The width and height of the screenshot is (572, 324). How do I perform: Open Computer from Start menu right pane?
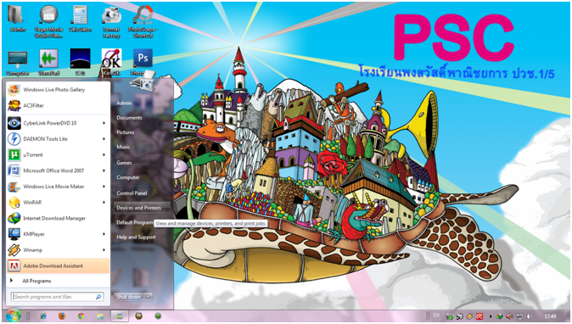[x=127, y=177]
